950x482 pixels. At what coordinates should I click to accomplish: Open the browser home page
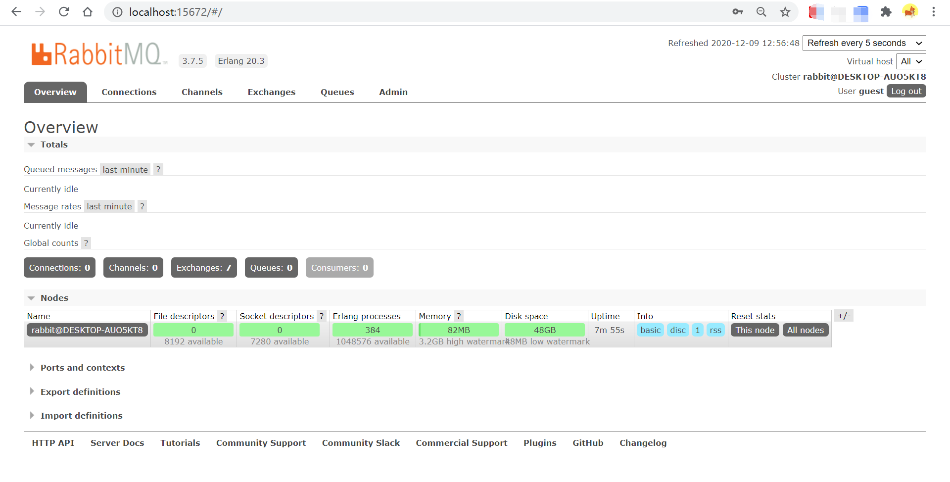(88, 12)
